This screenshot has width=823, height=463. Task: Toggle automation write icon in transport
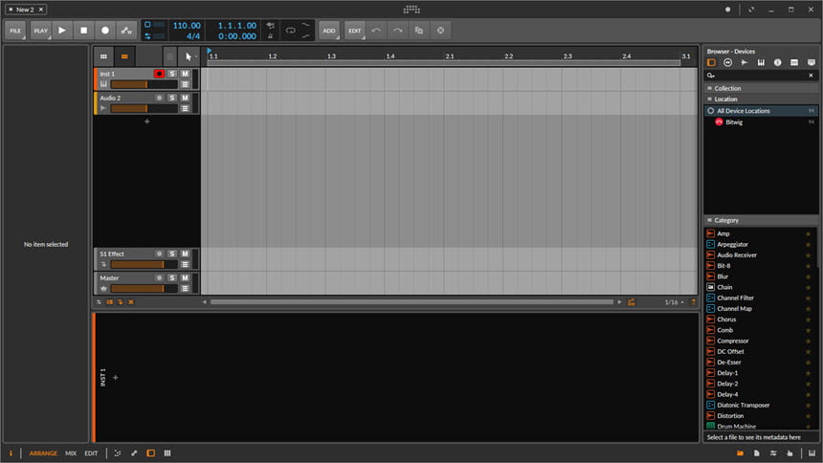coord(126,31)
